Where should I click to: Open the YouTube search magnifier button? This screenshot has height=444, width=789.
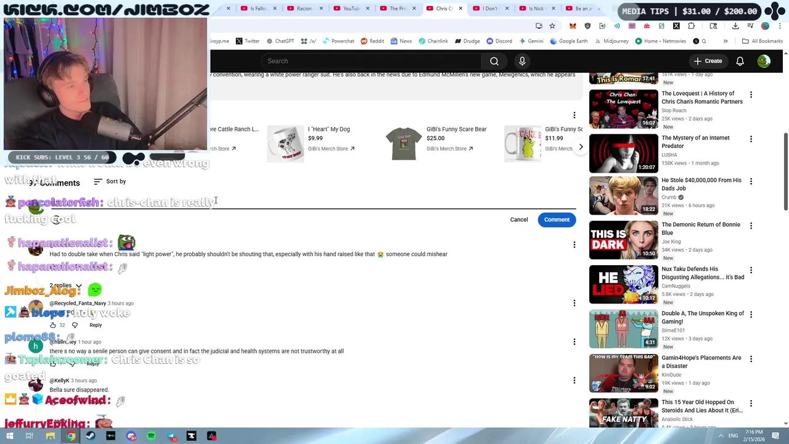[x=494, y=61]
